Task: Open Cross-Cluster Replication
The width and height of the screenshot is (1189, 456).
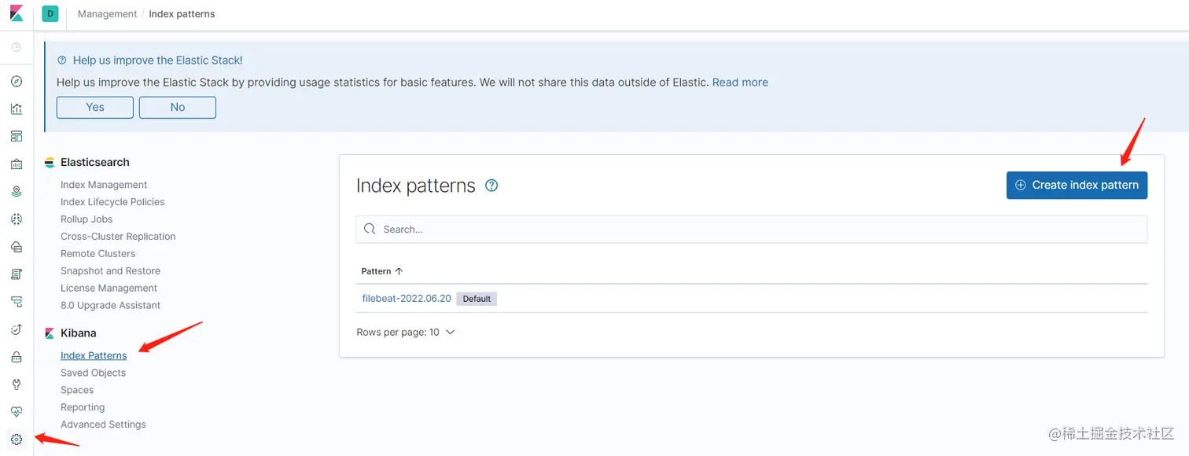Action: pyautogui.click(x=118, y=237)
